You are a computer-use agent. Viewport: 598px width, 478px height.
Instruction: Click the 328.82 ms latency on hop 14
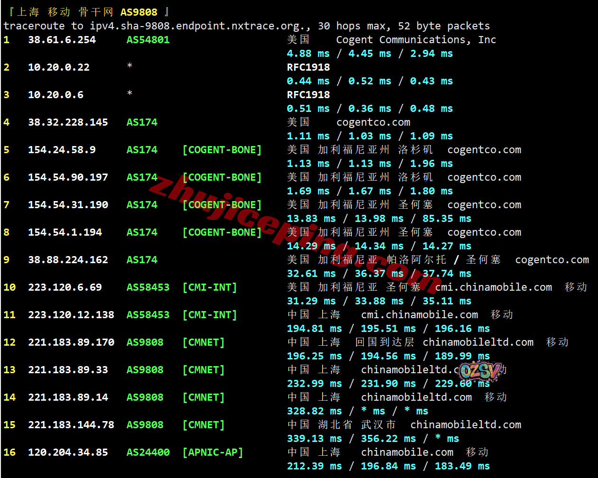click(x=314, y=411)
